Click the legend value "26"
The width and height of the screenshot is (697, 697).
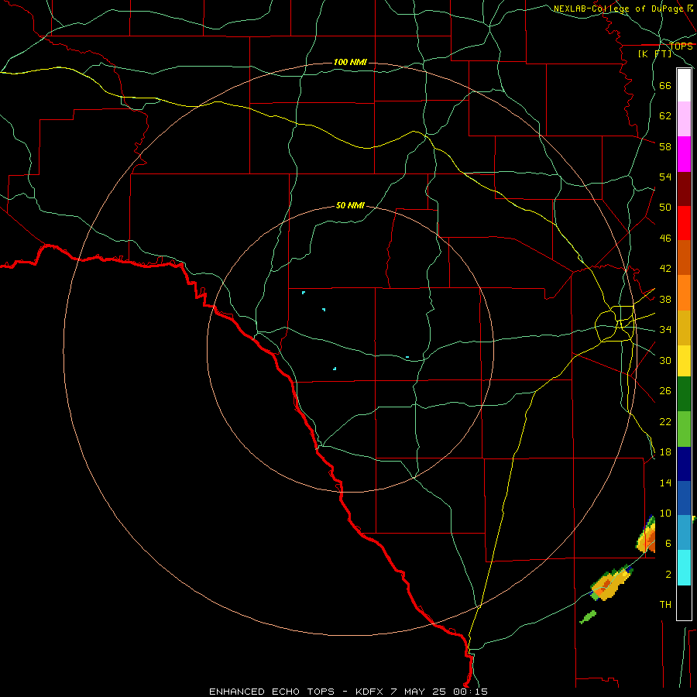pyautogui.click(x=665, y=391)
